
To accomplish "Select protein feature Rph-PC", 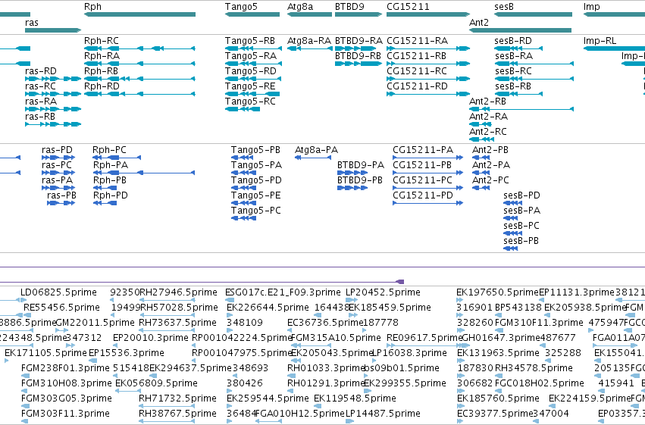I will coord(117,158).
